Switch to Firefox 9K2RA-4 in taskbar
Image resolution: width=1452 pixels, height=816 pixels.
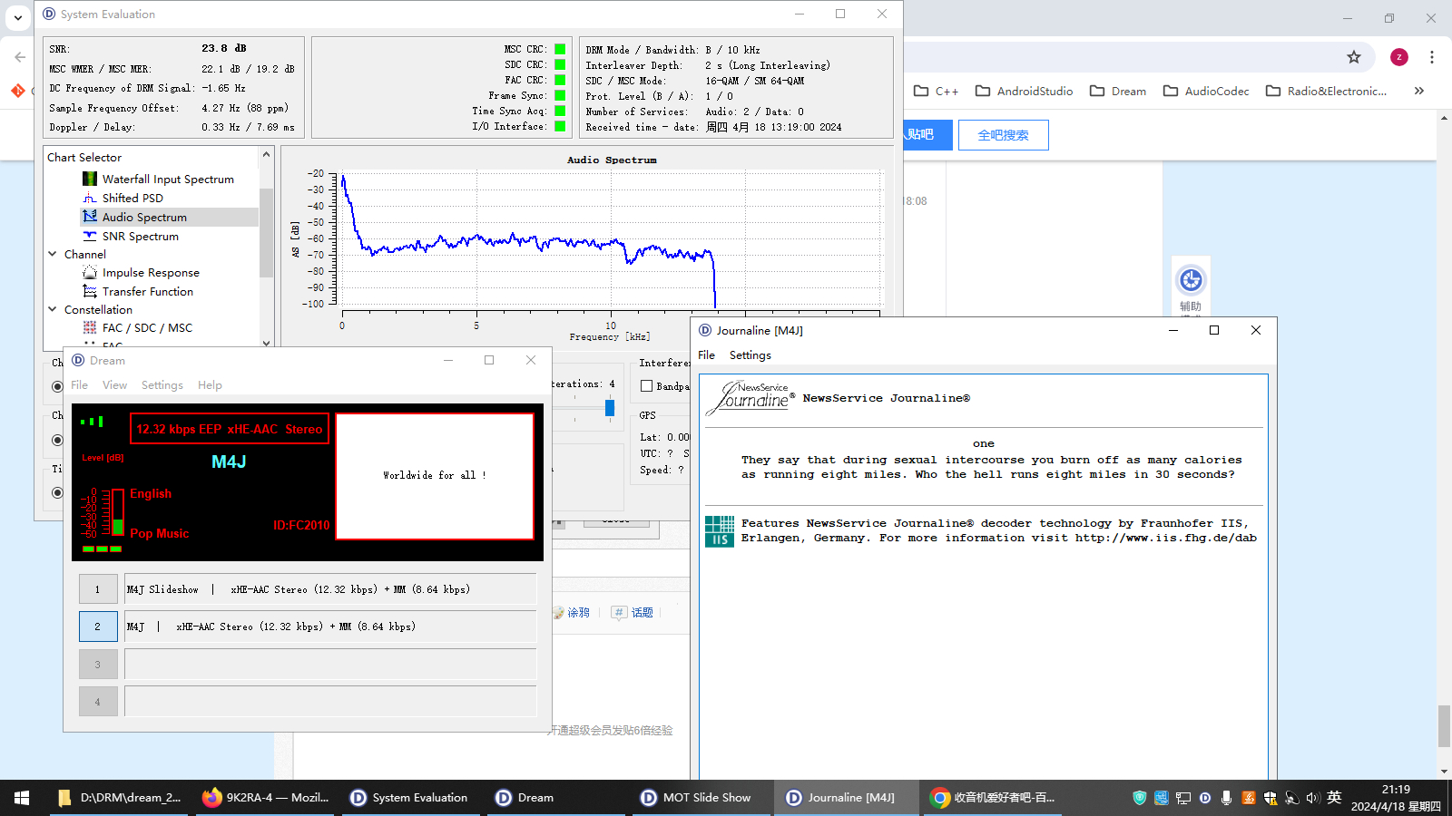pyautogui.click(x=265, y=798)
